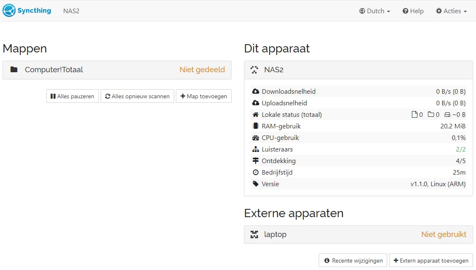Click the tag icon beside Versie
476x270 pixels.
[256, 184]
